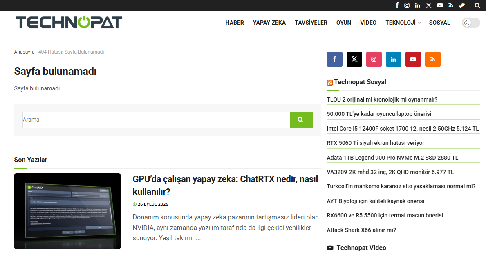The width and height of the screenshot is (486, 255).
Task: Open Facebook icon in top black bar
Action: 397,5
